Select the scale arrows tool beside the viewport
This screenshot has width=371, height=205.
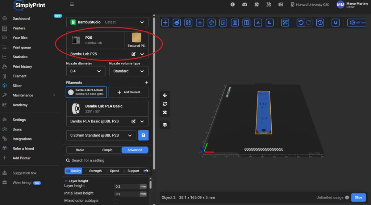pos(165,113)
